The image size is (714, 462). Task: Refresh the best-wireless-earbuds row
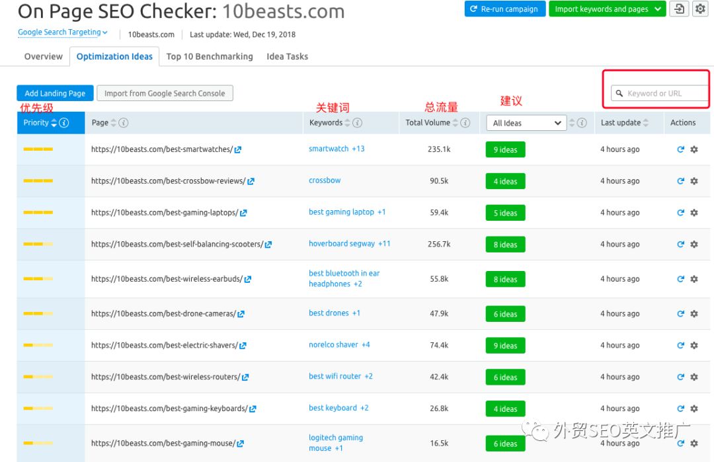pos(681,279)
